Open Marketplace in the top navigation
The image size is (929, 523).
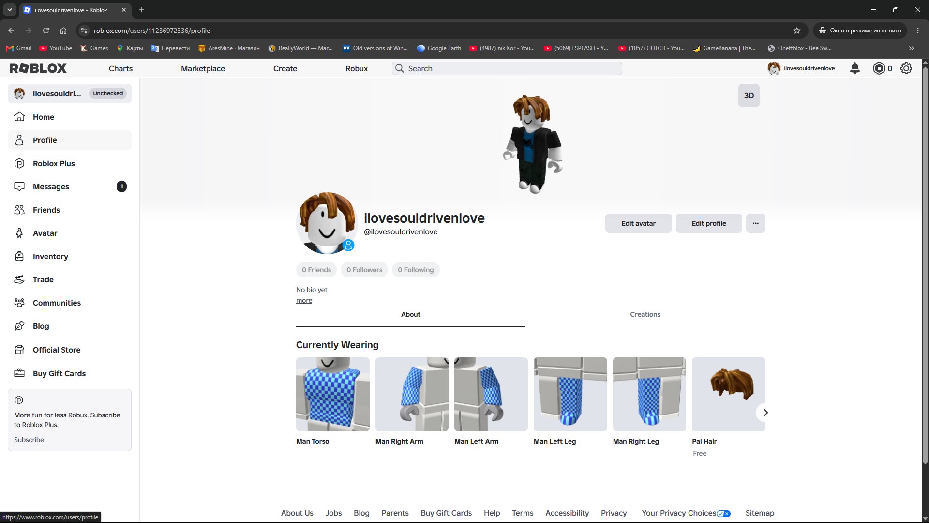tap(203, 68)
